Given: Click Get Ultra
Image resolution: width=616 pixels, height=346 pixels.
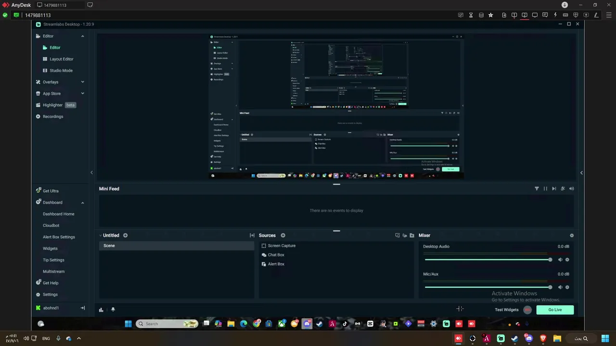Looking at the screenshot, I should (x=51, y=191).
